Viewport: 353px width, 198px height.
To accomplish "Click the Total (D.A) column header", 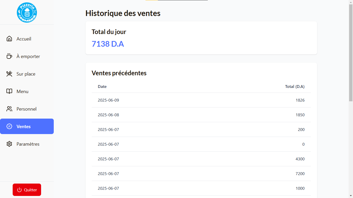I will (x=295, y=87).
